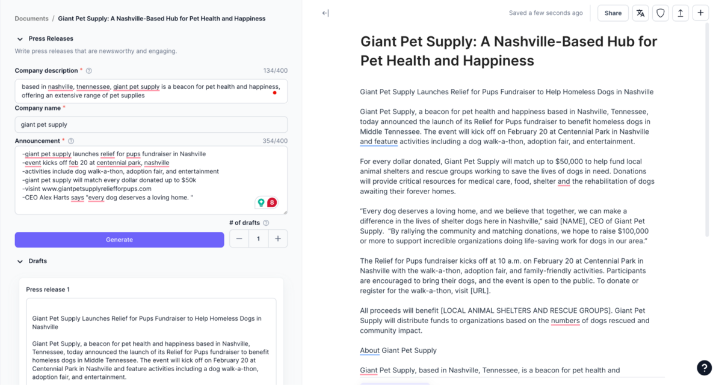
Task: Export the document with the upload icon
Action: click(x=680, y=13)
